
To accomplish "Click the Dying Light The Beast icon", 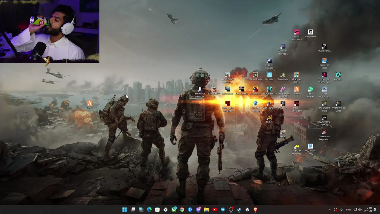I will 228,106.
